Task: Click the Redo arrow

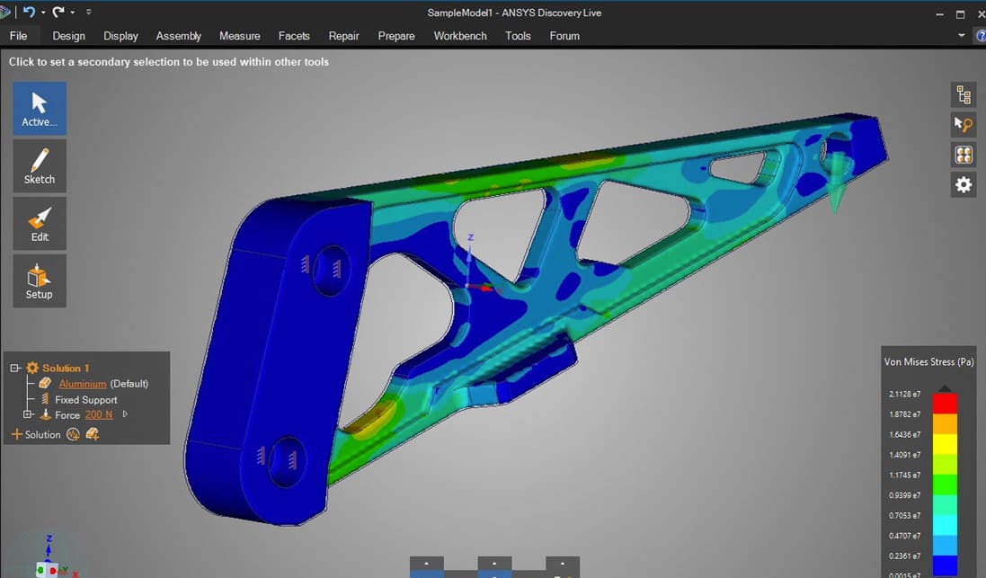Action: [58, 12]
